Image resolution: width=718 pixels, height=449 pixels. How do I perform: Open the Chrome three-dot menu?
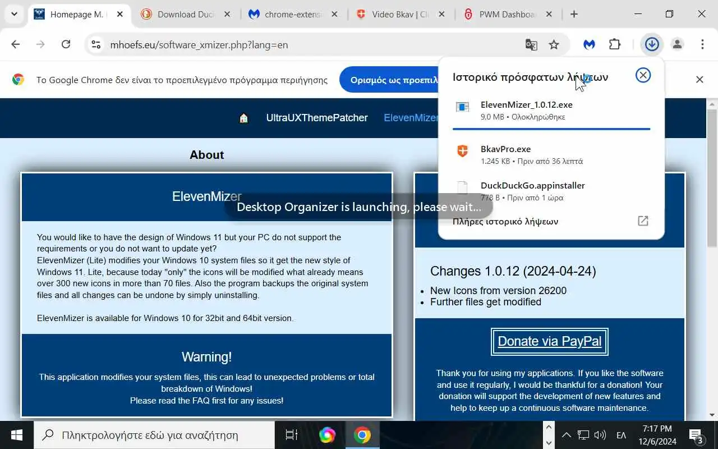point(702,44)
